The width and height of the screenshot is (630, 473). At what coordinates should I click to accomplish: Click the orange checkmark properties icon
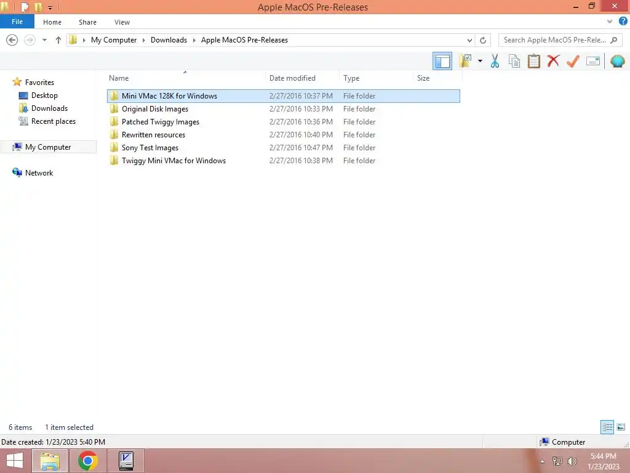(573, 61)
